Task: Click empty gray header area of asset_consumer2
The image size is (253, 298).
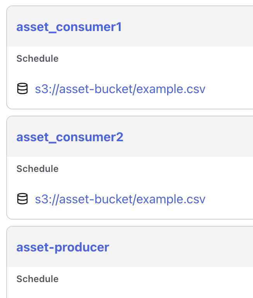Action: coord(186,137)
